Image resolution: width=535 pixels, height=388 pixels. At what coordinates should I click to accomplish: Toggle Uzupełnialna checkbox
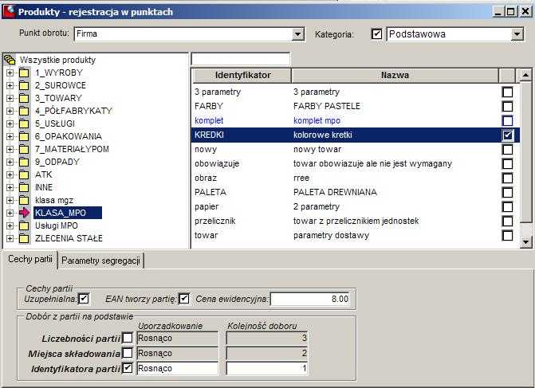(x=84, y=299)
